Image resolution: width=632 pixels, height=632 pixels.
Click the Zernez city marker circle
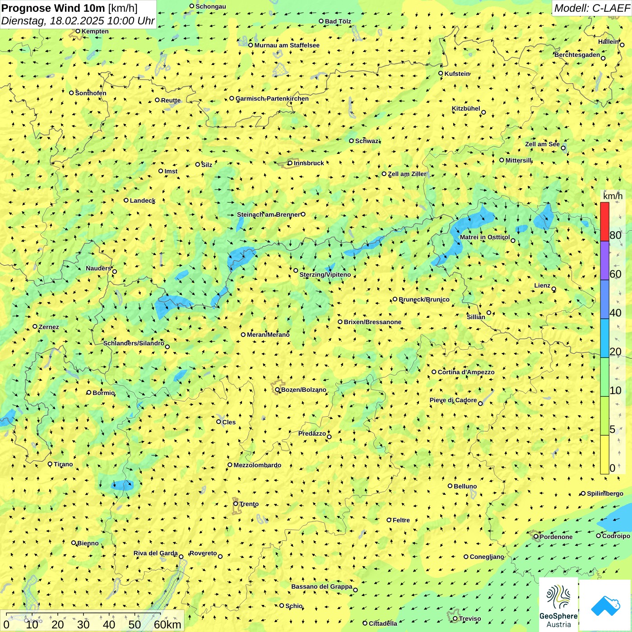35,326
